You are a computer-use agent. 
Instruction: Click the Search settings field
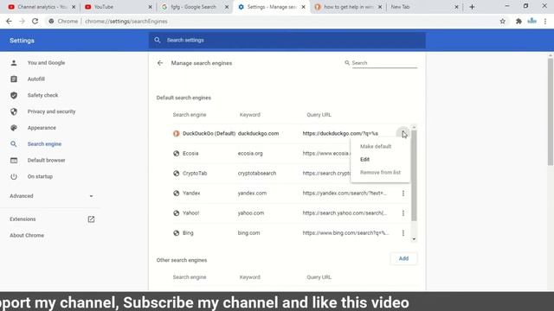(287, 41)
